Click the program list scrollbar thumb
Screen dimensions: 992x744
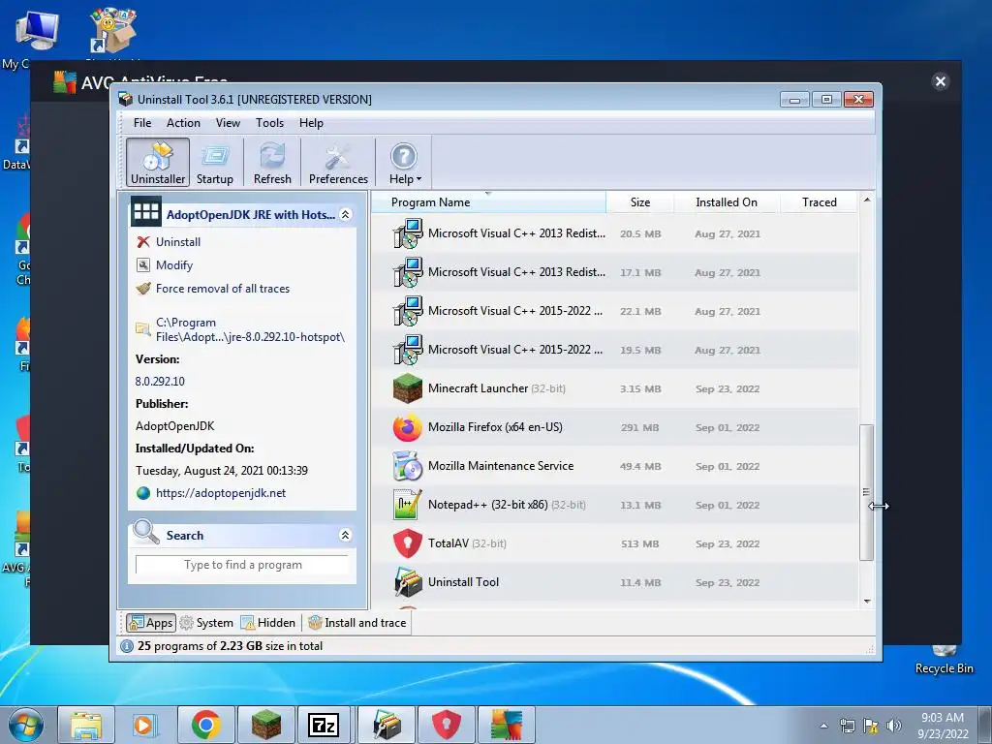(867, 492)
